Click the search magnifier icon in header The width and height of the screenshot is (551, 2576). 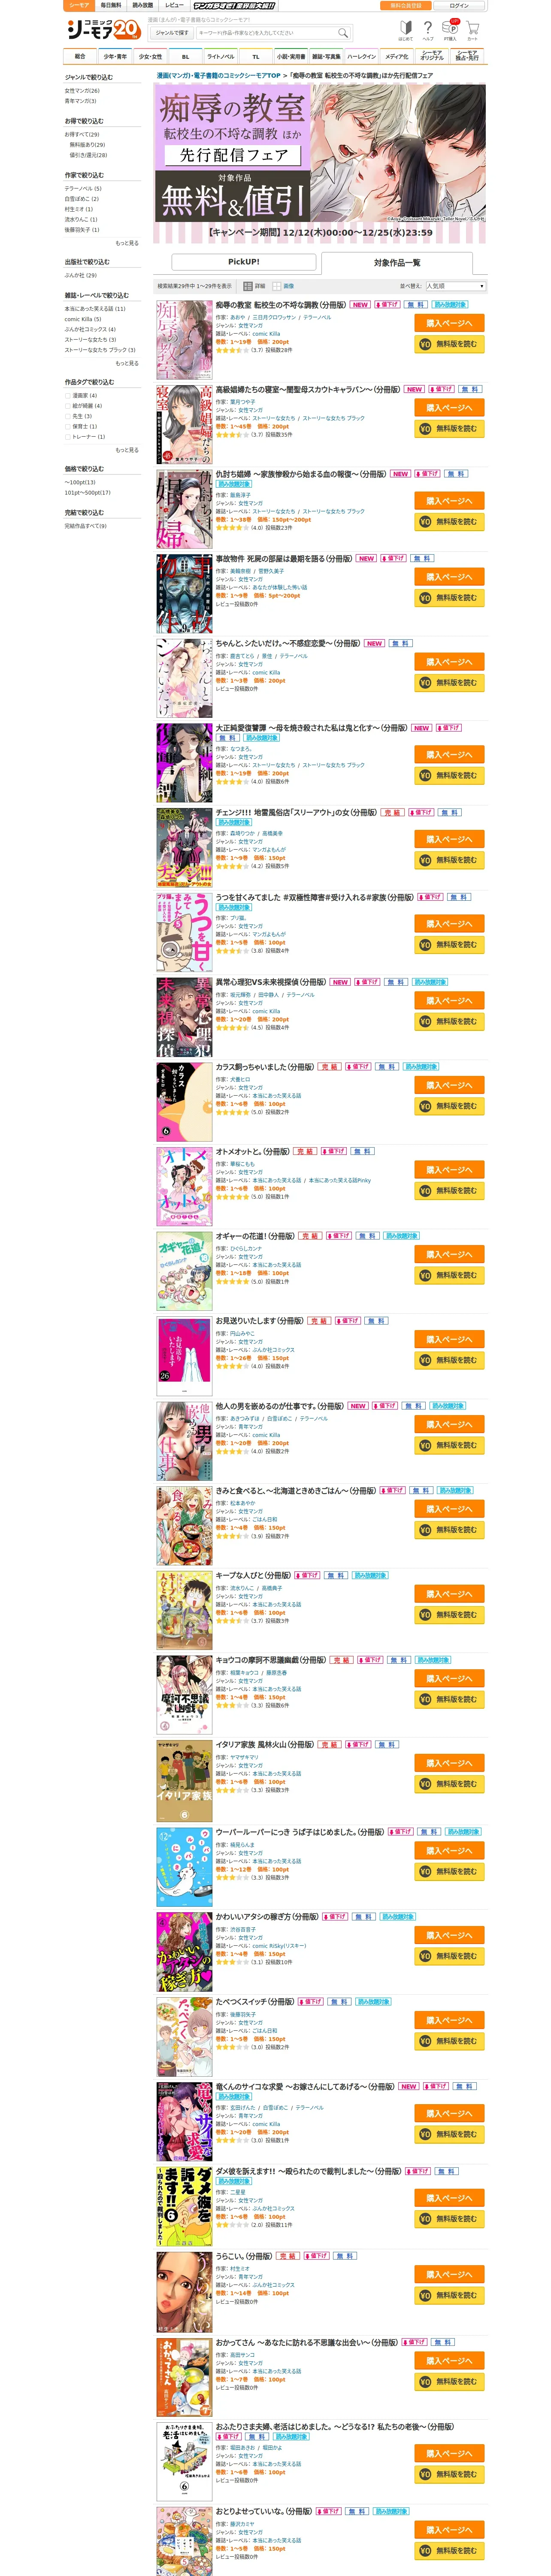point(343,32)
